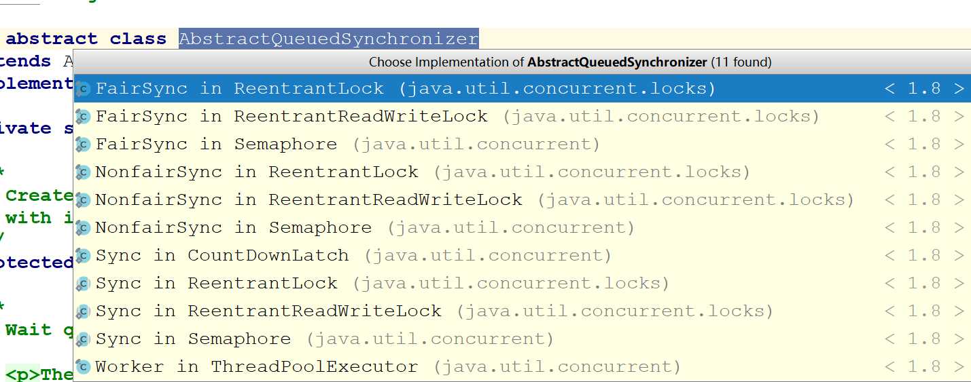Choose NonfairSync in Semaphore implementation
The height and width of the screenshot is (382, 971).
(x=523, y=228)
